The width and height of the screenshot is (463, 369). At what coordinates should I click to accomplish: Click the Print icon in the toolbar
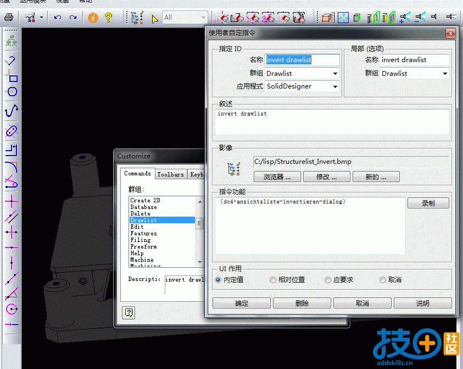[x=9, y=18]
